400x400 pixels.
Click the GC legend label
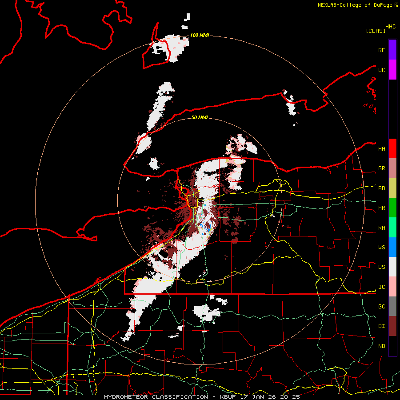coord(381,307)
